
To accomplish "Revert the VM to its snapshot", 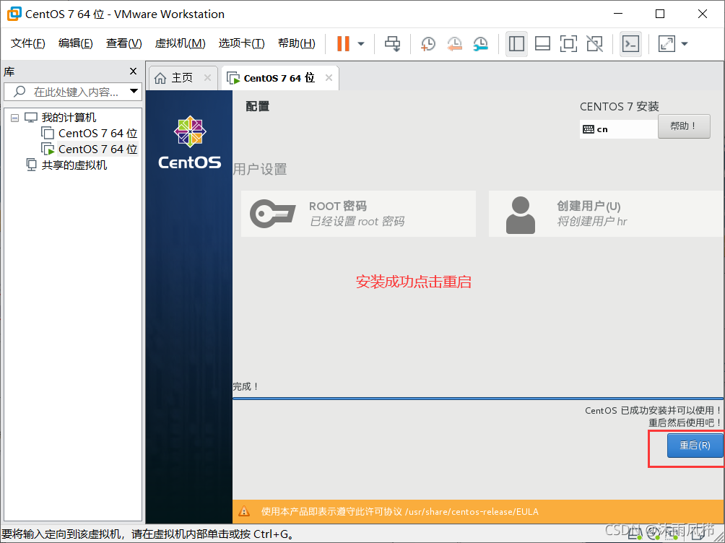I will point(453,44).
